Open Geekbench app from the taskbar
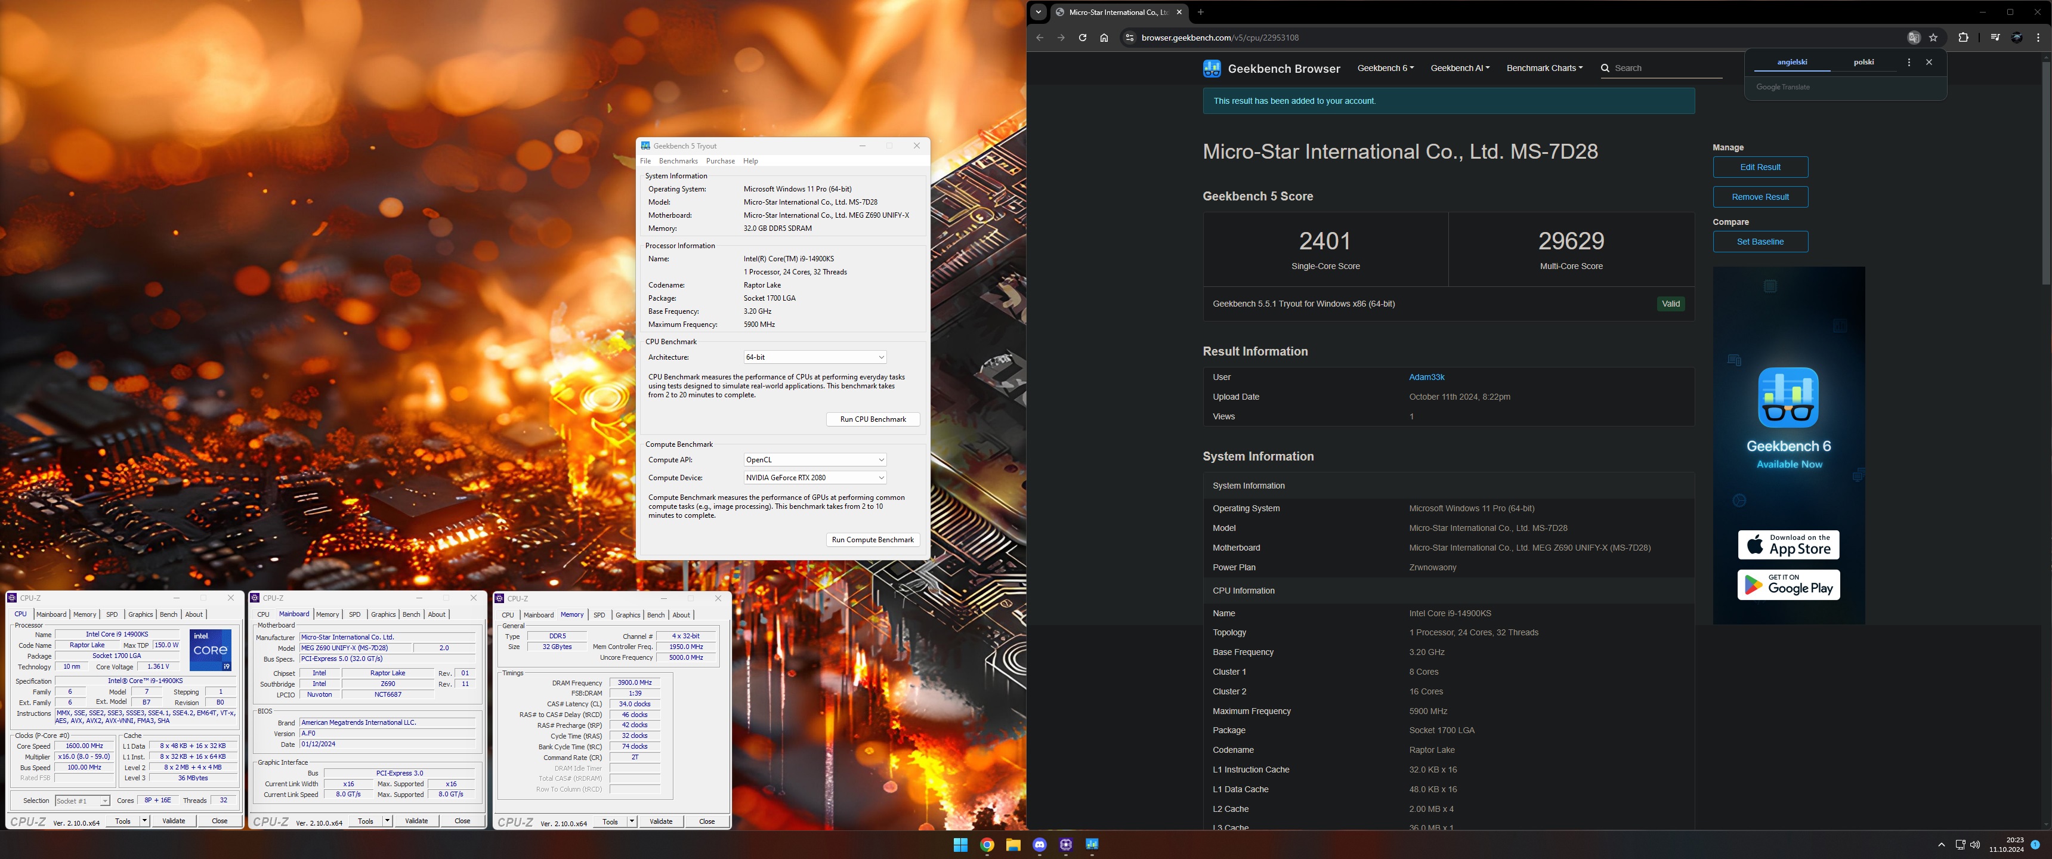Screen dimensions: 2052x859 (x=1092, y=845)
